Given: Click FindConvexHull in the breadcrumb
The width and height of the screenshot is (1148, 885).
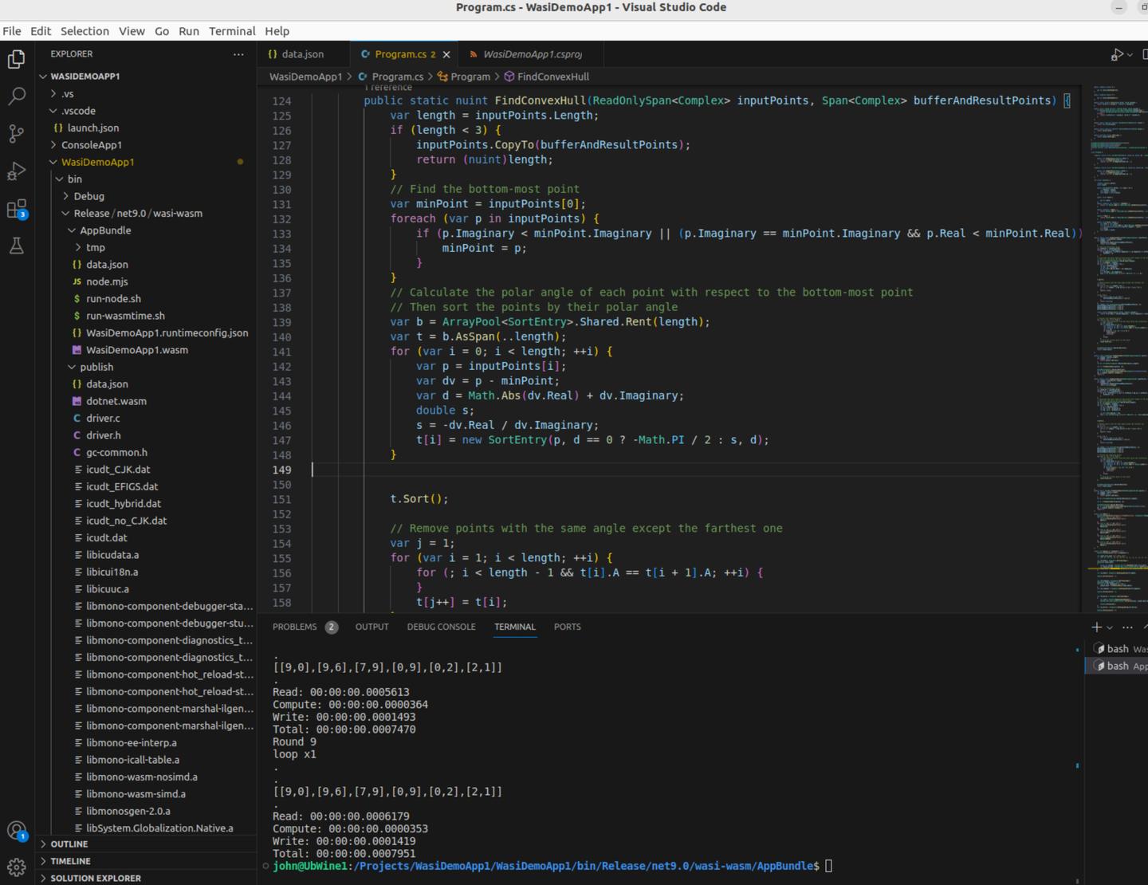Looking at the screenshot, I should pos(552,77).
